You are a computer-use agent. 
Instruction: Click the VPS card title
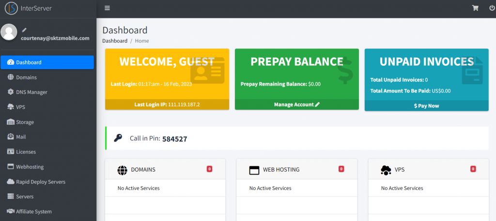click(x=400, y=170)
